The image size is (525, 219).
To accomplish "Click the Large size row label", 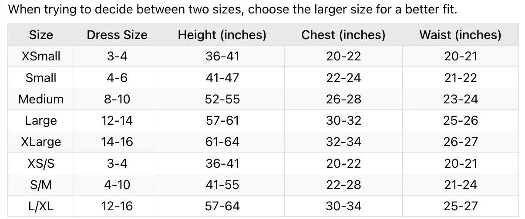I will (41, 120).
